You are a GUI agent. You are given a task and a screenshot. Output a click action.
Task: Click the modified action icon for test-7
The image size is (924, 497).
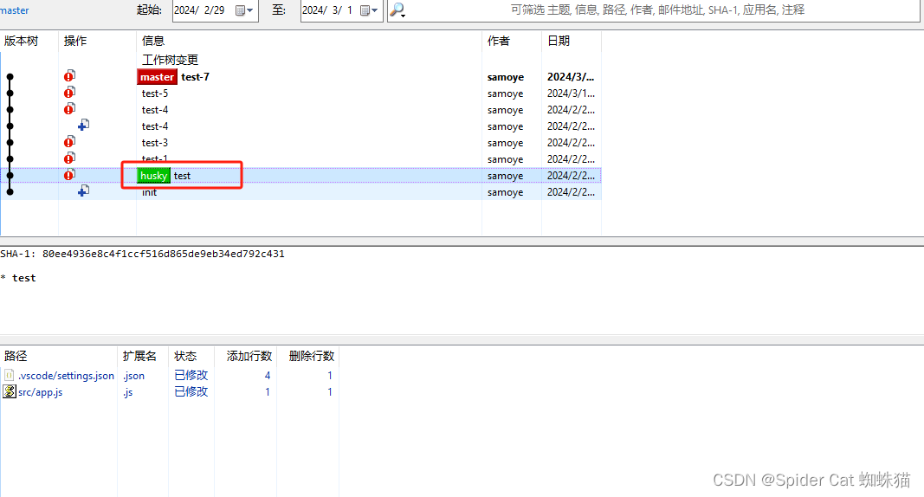[x=69, y=76]
